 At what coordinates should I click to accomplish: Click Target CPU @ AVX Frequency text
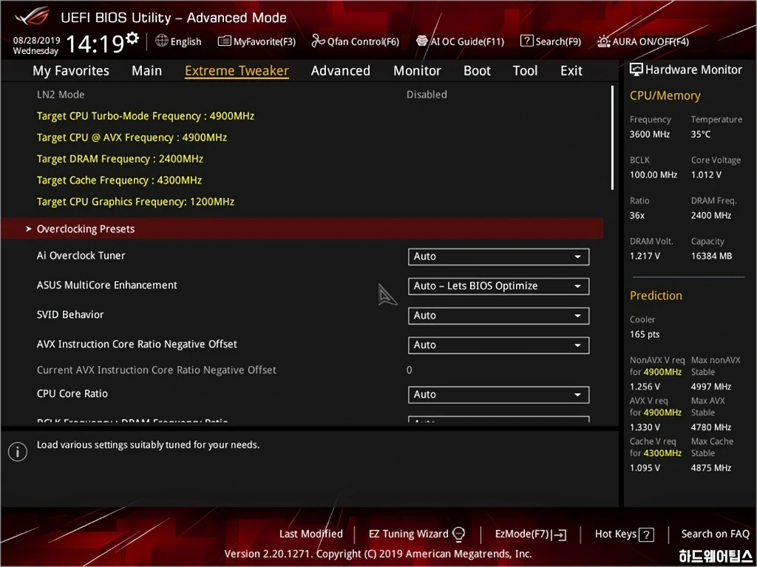(132, 137)
